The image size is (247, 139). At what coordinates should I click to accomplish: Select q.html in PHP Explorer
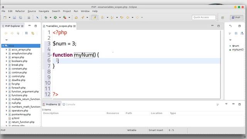15,118
